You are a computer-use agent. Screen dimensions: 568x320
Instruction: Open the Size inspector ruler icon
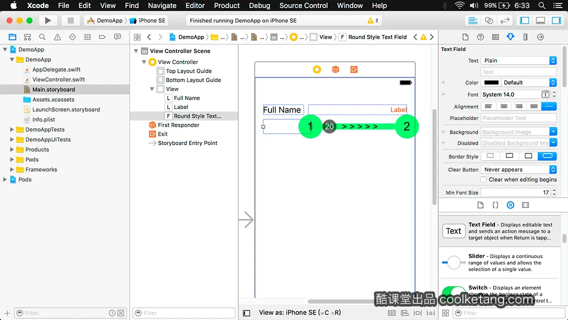pos(525,37)
